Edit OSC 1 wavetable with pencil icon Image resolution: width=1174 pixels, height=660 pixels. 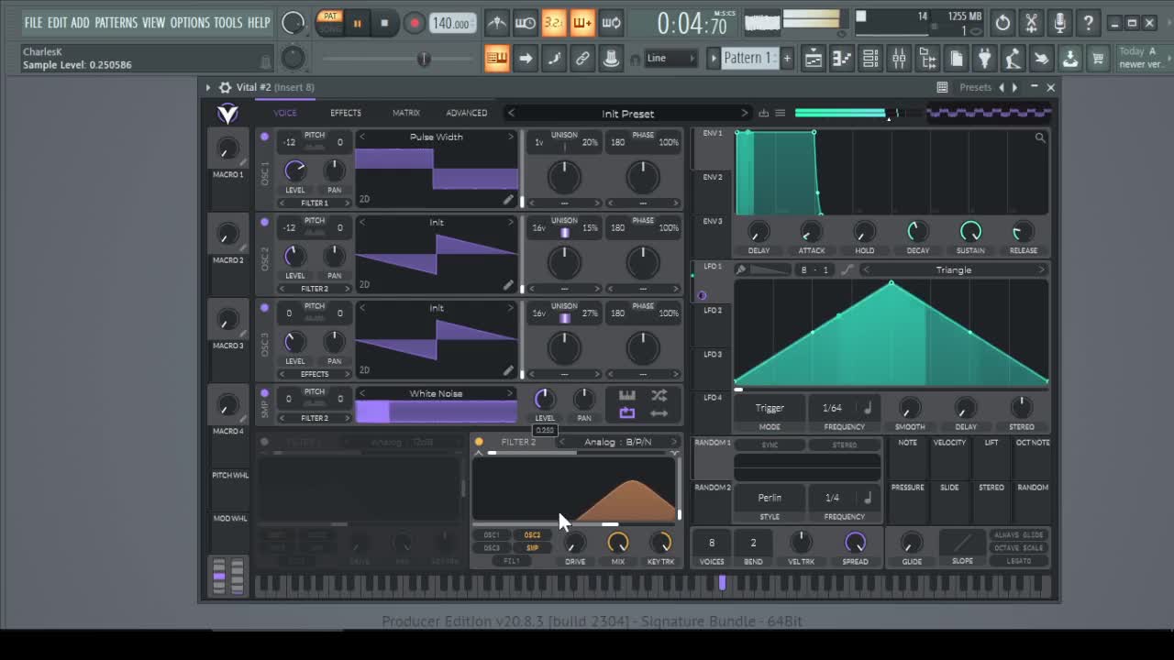point(508,199)
